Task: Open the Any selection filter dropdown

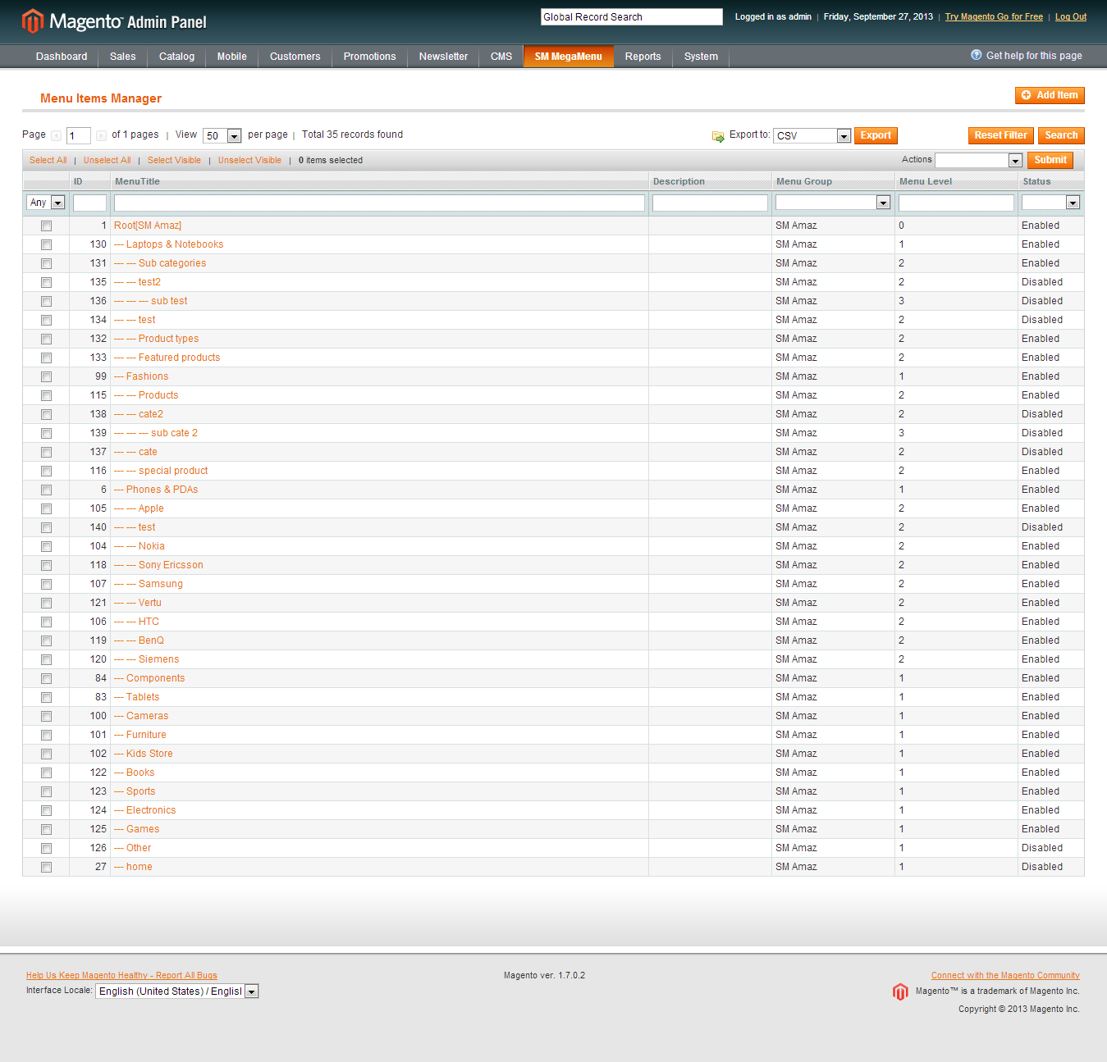Action: tap(46, 203)
